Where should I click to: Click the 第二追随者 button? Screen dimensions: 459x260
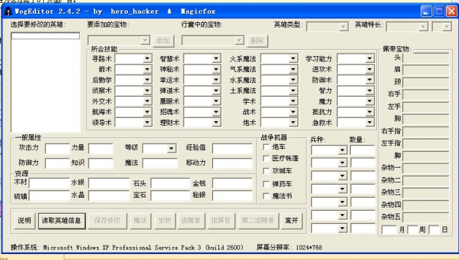258,221
